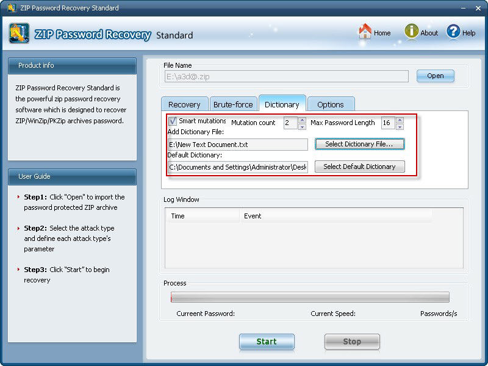Image resolution: width=488 pixels, height=366 pixels.
Task: Click the Max Password Length value field
Action: [388, 123]
